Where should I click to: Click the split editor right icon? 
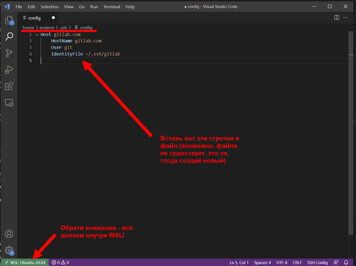click(x=337, y=18)
